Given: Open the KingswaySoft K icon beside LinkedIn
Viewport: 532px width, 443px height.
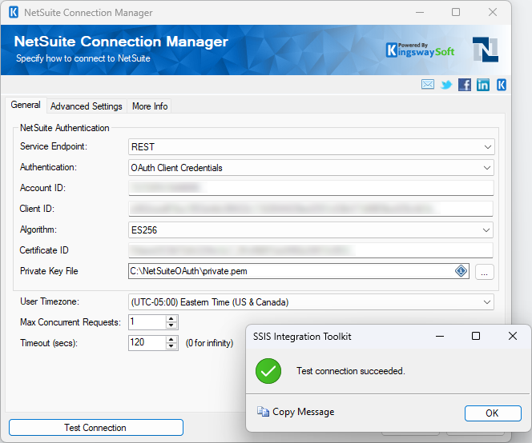Looking at the screenshot, I should [x=501, y=85].
